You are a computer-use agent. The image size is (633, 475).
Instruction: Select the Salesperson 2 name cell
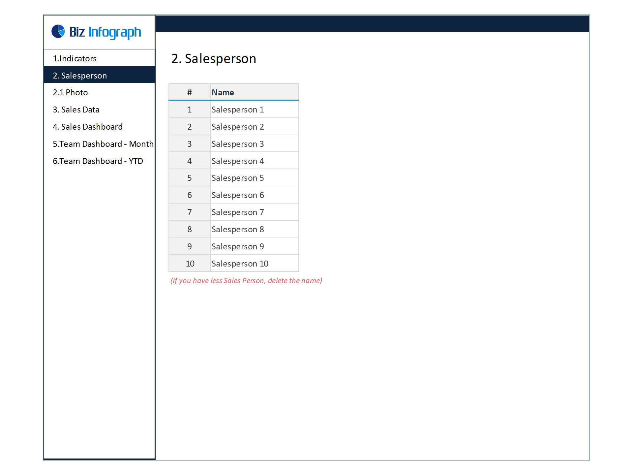[255, 127]
